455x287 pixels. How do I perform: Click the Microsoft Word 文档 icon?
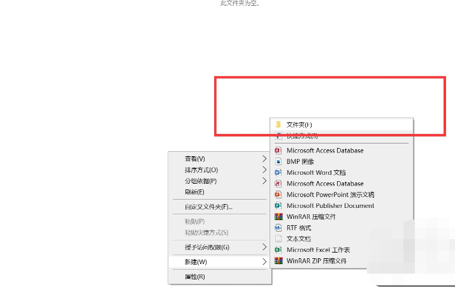point(278,172)
